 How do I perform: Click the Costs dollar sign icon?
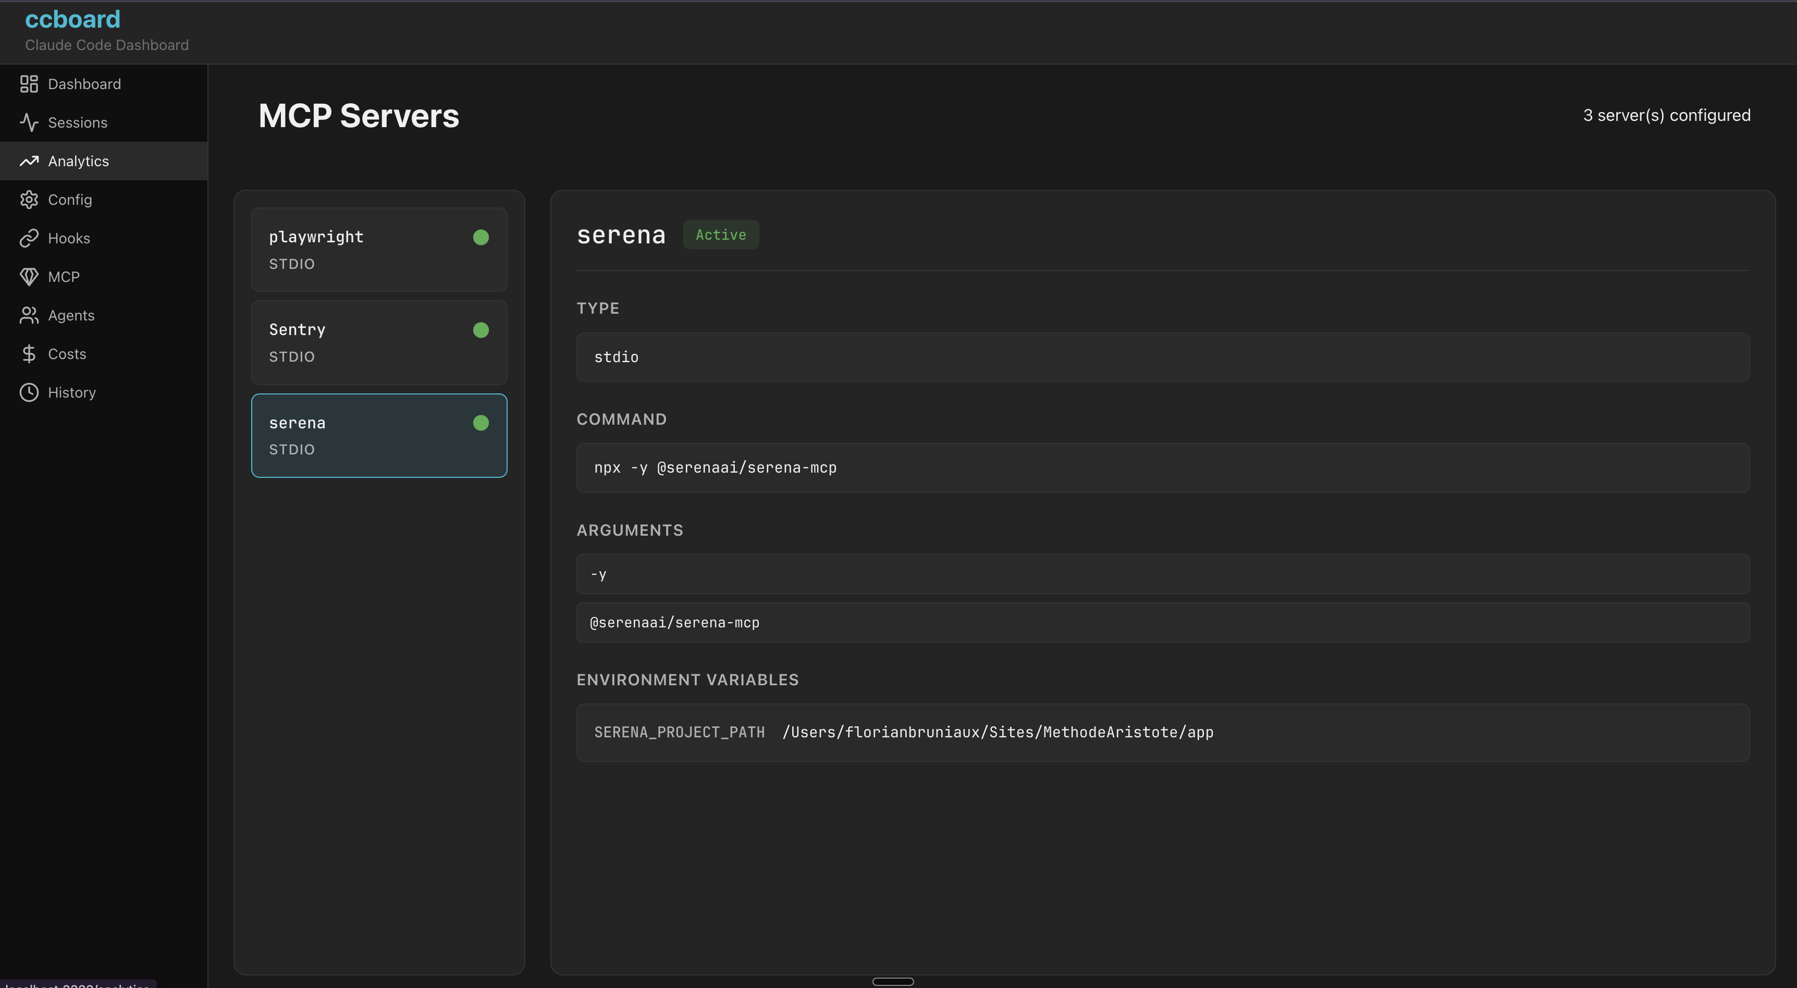[x=29, y=354]
